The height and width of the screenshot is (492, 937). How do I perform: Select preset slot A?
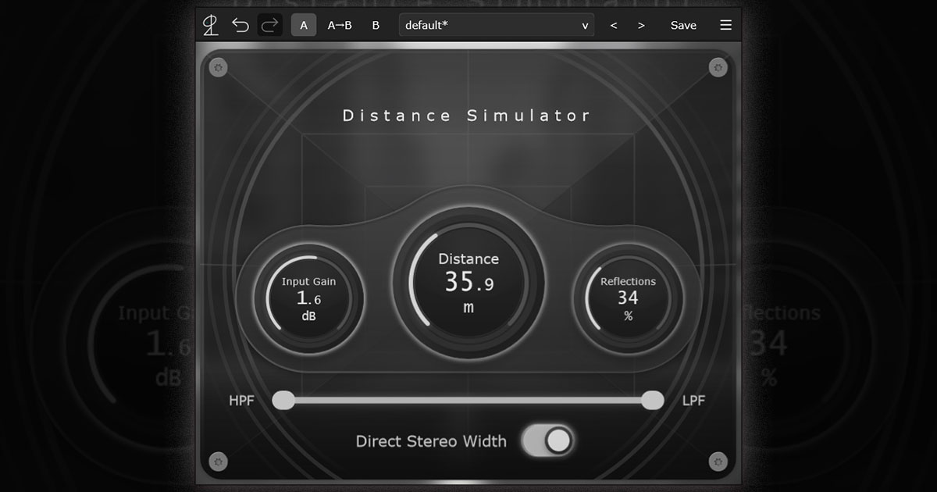pos(304,25)
